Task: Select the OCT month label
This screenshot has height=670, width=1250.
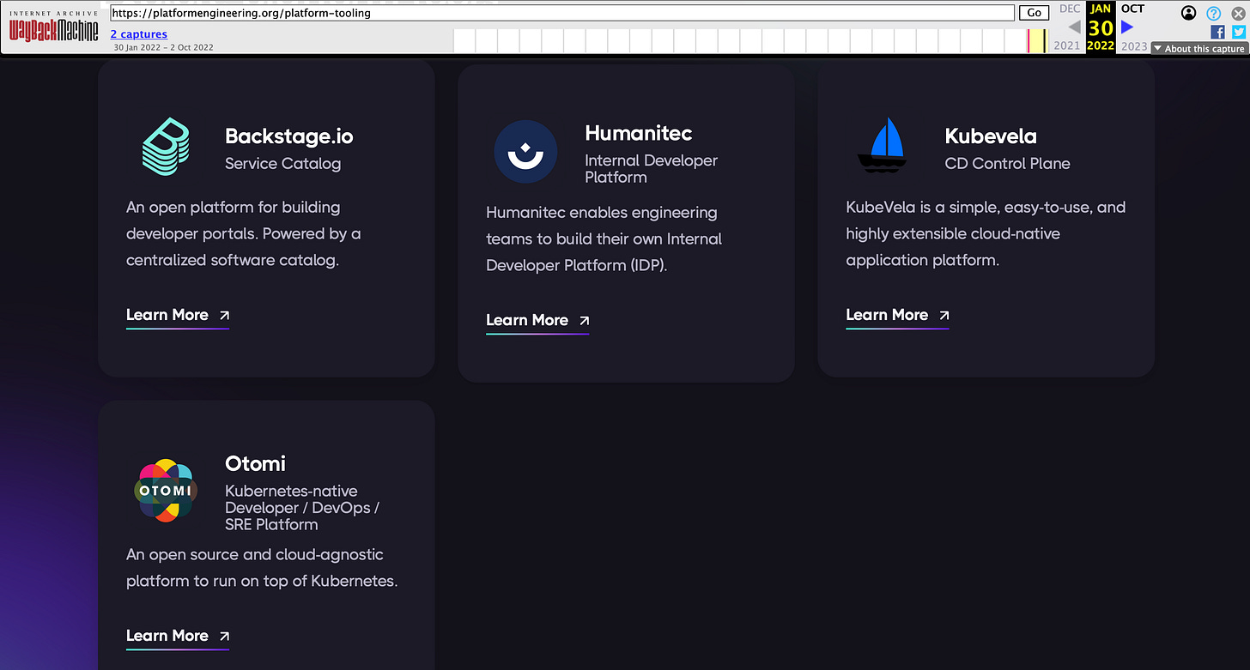Action: [1132, 9]
